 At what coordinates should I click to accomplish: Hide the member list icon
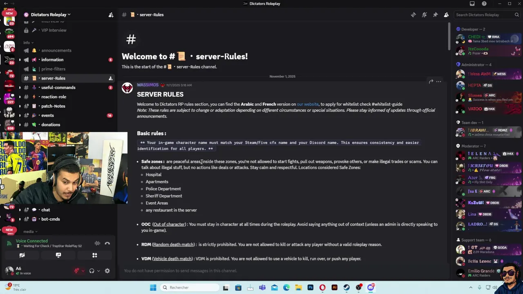[x=446, y=15]
